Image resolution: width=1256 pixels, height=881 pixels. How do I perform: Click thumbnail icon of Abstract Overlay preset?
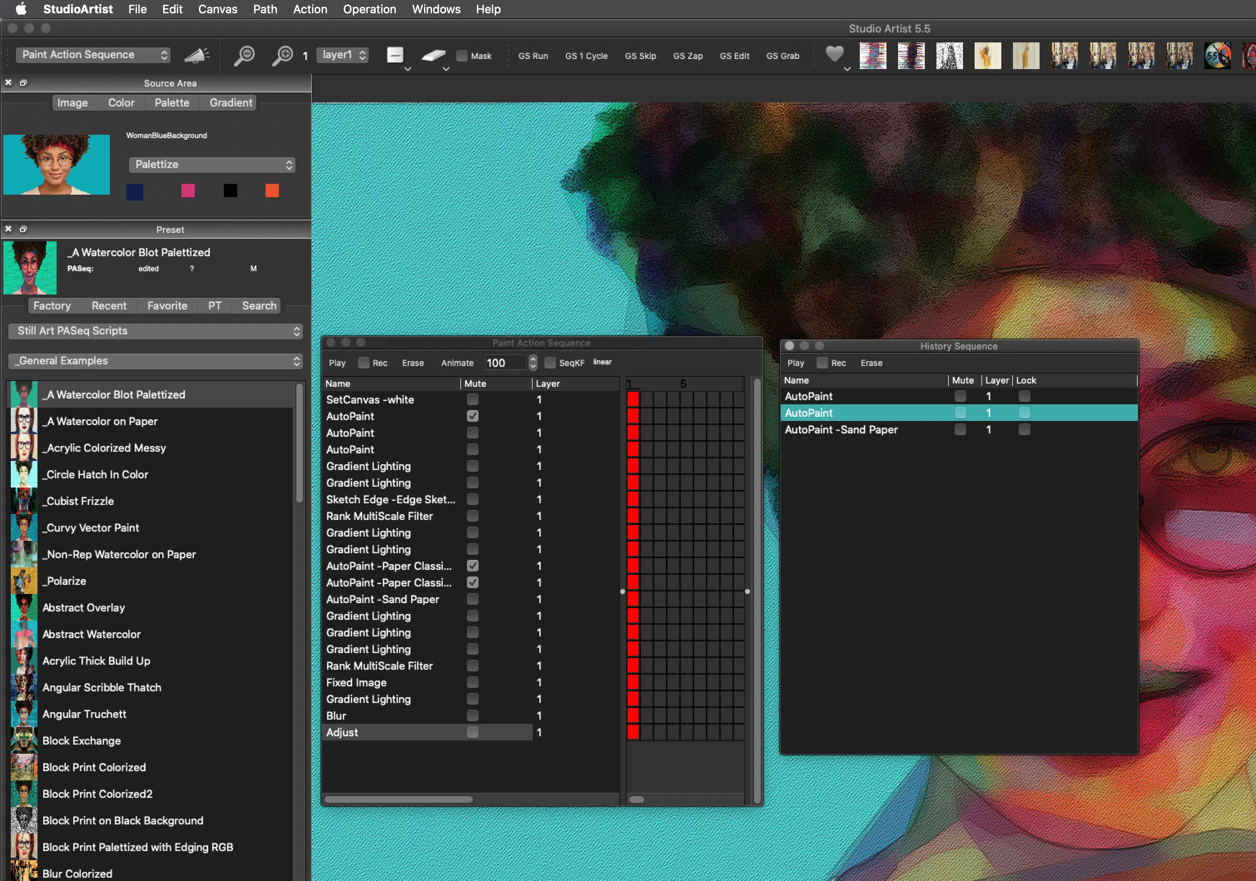tap(24, 608)
